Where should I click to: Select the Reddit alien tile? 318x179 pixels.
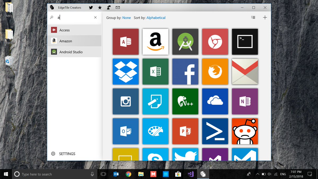(x=245, y=131)
